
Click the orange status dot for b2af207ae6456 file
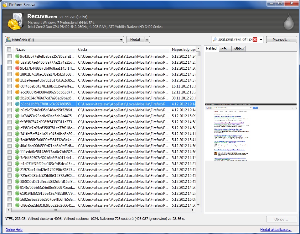18,62
